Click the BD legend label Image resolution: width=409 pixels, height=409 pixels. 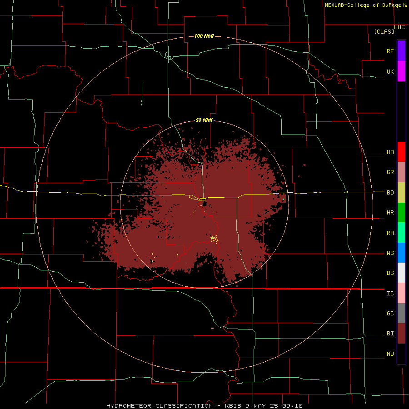point(390,193)
